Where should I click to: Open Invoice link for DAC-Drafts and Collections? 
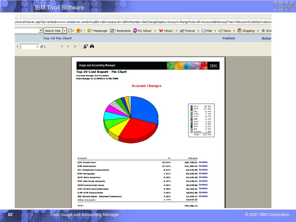[x=203, y=188]
